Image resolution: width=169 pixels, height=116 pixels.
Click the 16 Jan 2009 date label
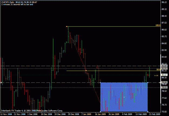(x=100, y=114)
